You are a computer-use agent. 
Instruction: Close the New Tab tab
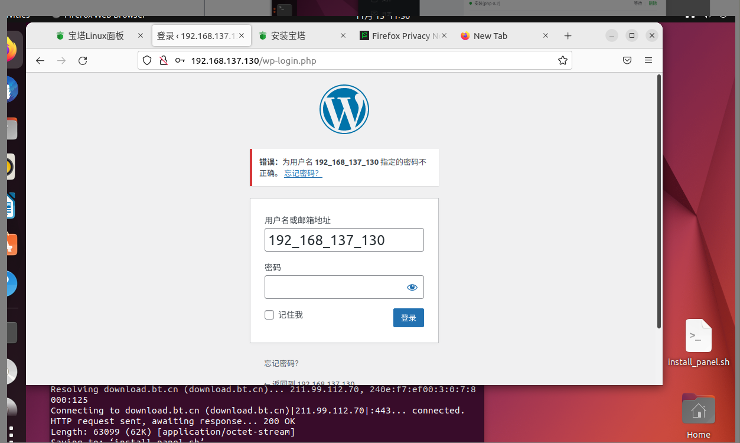(546, 36)
